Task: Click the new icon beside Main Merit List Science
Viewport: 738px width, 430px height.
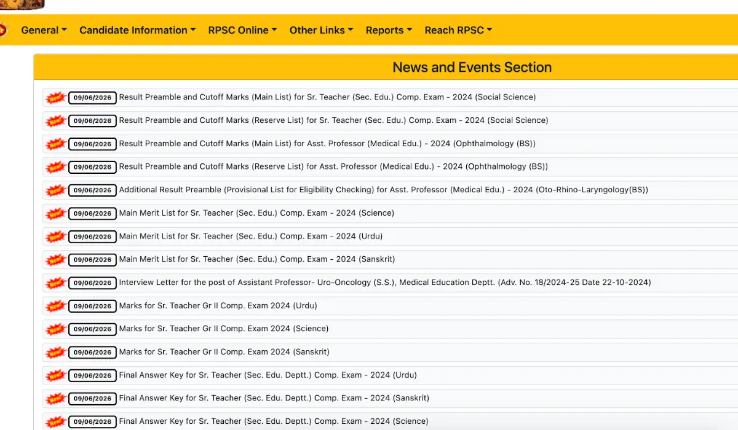Action: [56, 214]
